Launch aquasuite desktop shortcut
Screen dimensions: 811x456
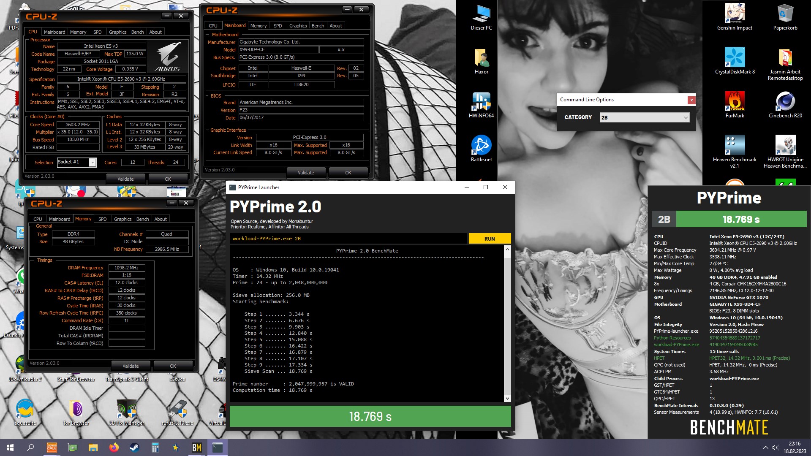tap(25, 412)
